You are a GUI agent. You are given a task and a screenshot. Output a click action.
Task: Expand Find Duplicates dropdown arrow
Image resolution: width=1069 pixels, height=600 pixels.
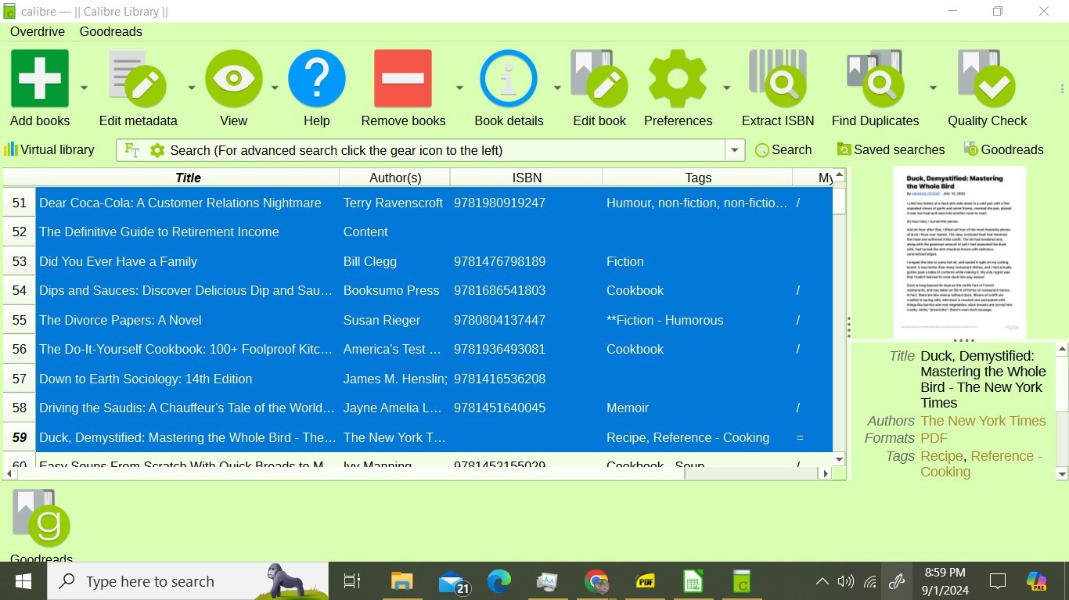[x=933, y=88]
